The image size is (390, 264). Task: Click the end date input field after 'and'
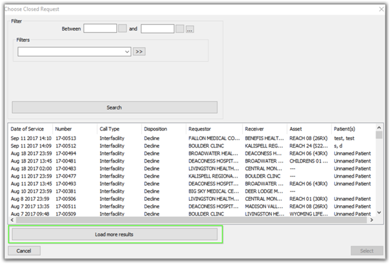[157, 29]
